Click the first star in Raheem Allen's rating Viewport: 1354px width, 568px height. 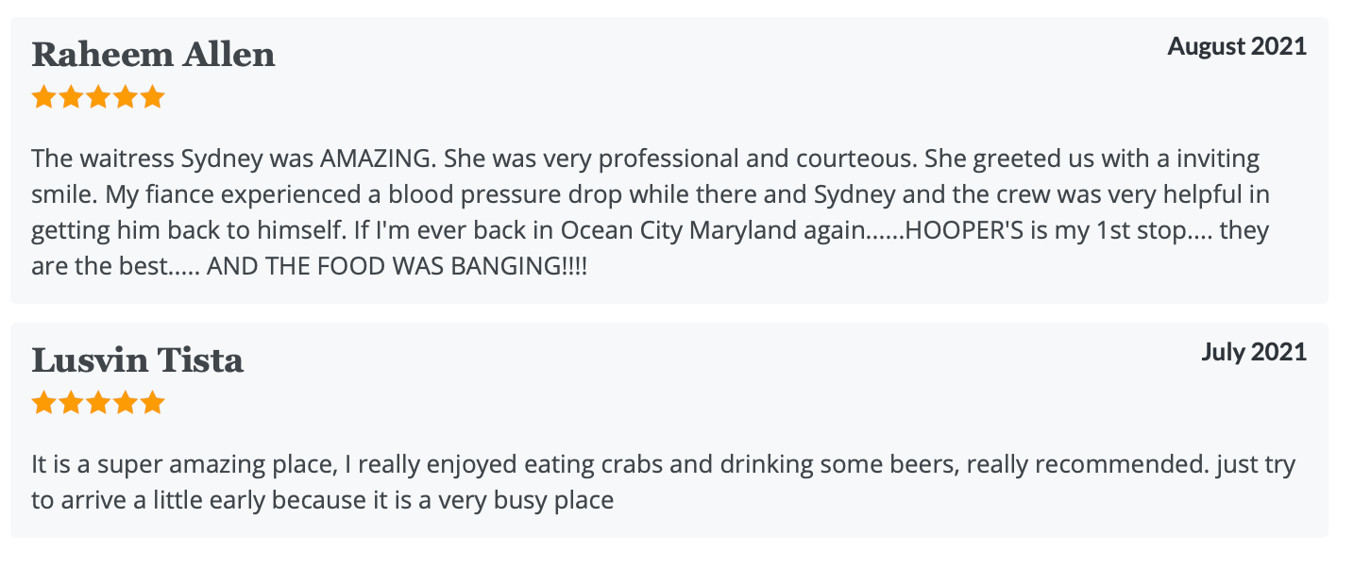coord(43,97)
